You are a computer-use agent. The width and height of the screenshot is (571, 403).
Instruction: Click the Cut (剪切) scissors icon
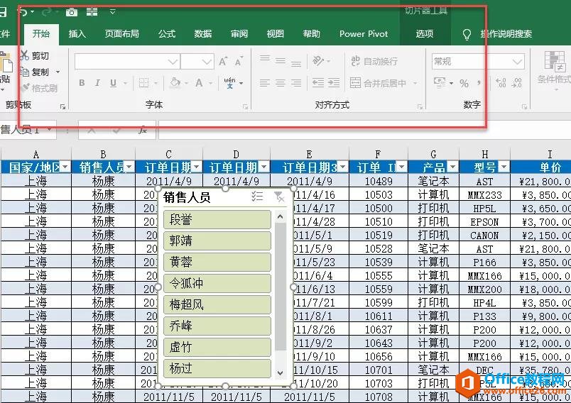(x=24, y=56)
